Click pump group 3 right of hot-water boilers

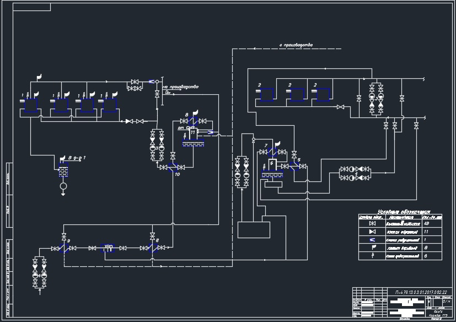pos(376,99)
